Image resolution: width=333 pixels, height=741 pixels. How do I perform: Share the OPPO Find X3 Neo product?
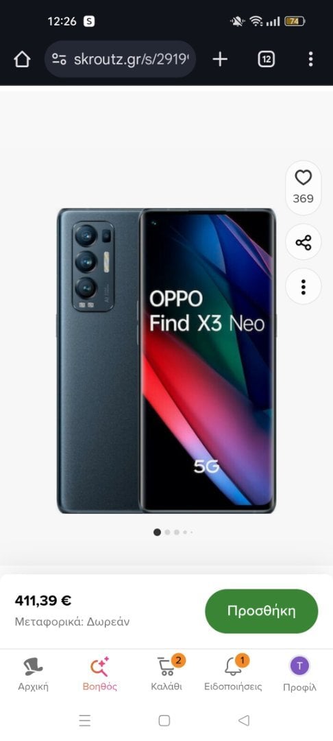304,242
